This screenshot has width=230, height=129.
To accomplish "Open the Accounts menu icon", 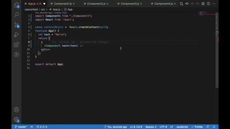I will (x=17, y=110).
